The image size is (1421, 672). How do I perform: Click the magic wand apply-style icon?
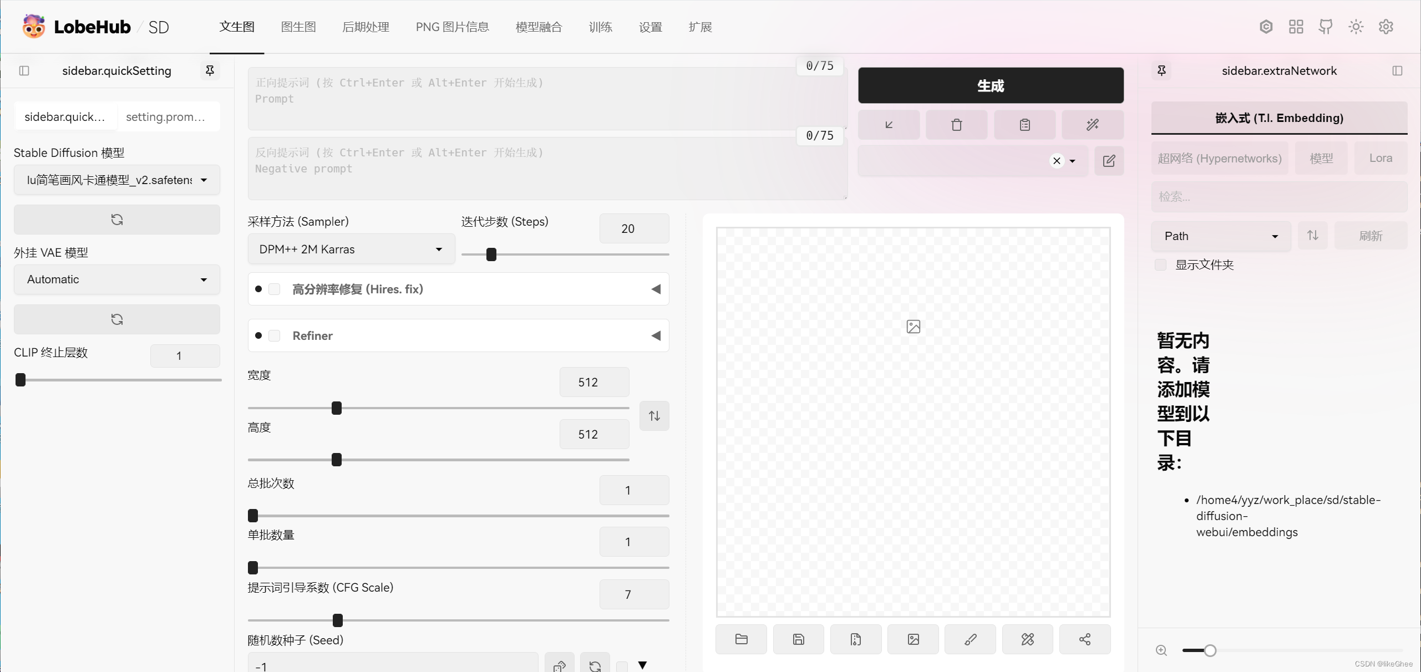click(x=1093, y=125)
